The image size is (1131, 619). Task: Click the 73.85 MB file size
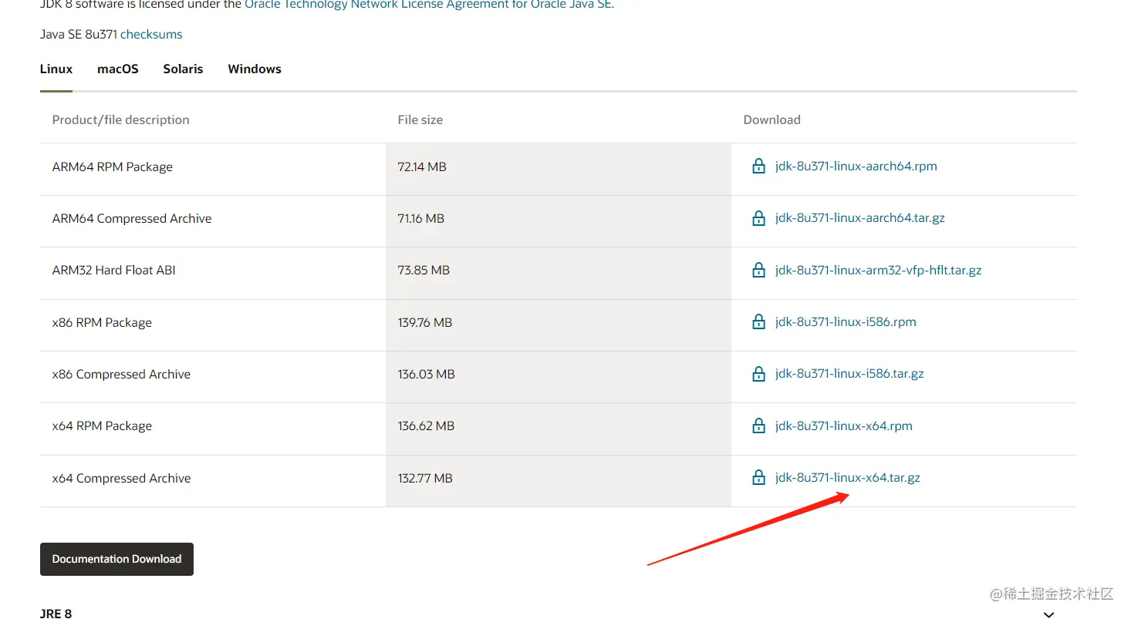pos(424,270)
